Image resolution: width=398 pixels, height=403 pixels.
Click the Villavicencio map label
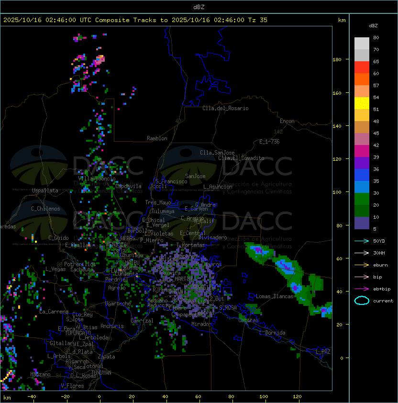click(97, 179)
